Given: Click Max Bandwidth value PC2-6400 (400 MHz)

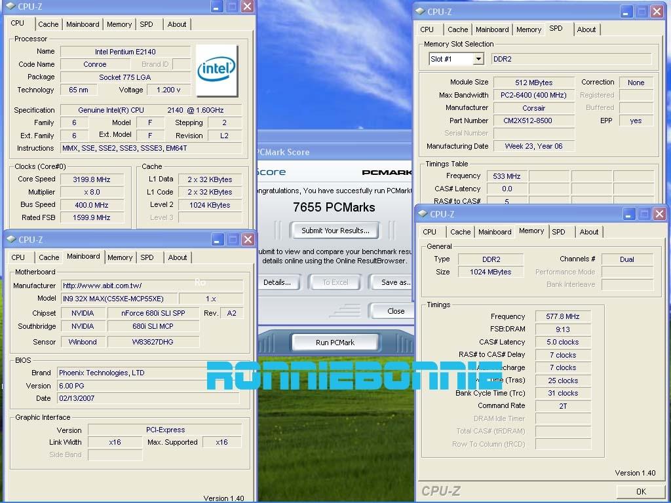Looking at the screenshot, I should click(533, 95).
